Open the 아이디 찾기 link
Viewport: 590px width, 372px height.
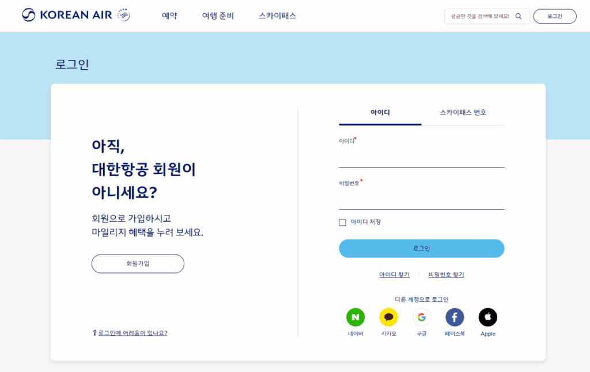(394, 275)
